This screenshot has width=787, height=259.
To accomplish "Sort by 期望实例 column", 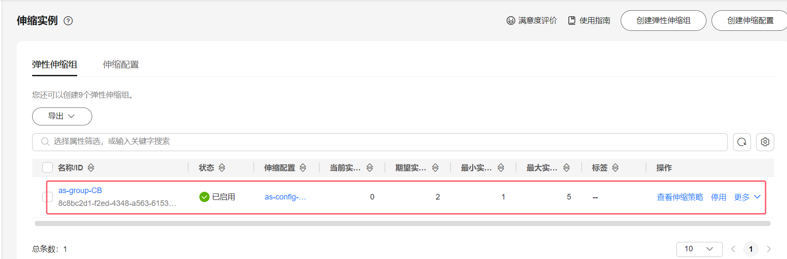I will point(435,168).
